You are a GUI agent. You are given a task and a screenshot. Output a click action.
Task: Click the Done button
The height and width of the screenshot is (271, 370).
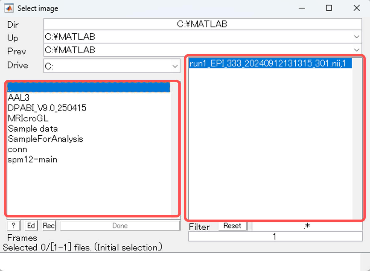(120, 226)
